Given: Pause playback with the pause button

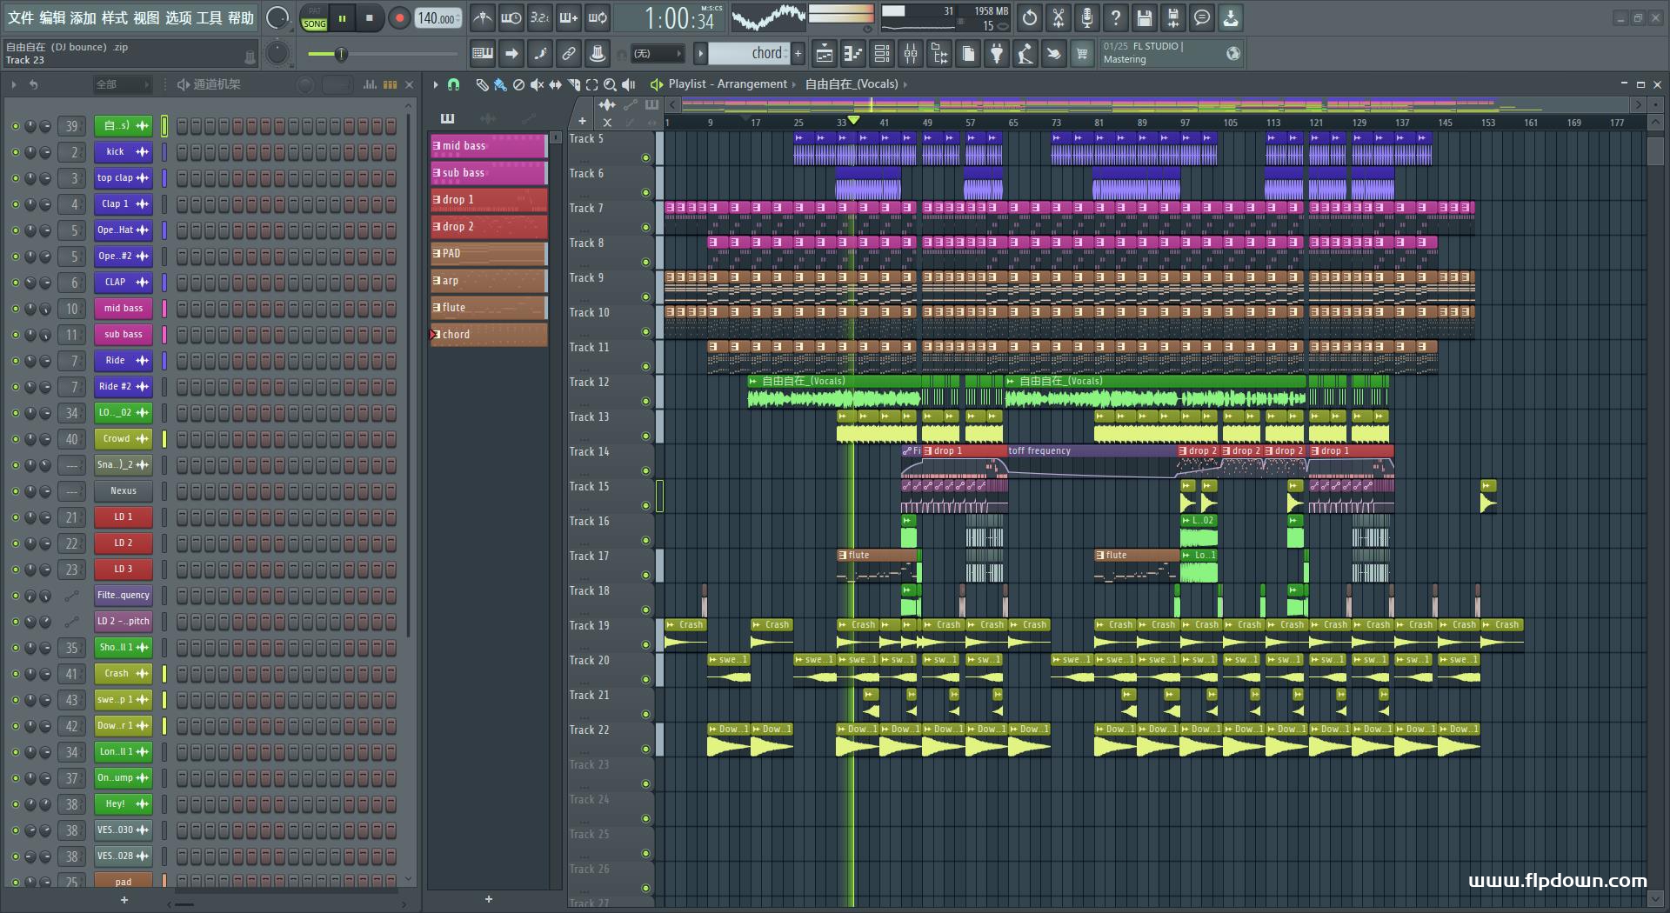Looking at the screenshot, I should (x=342, y=17).
